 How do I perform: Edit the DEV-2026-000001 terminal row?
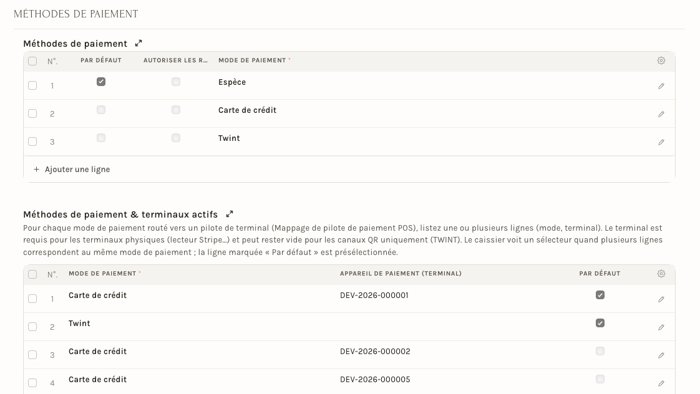661,299
